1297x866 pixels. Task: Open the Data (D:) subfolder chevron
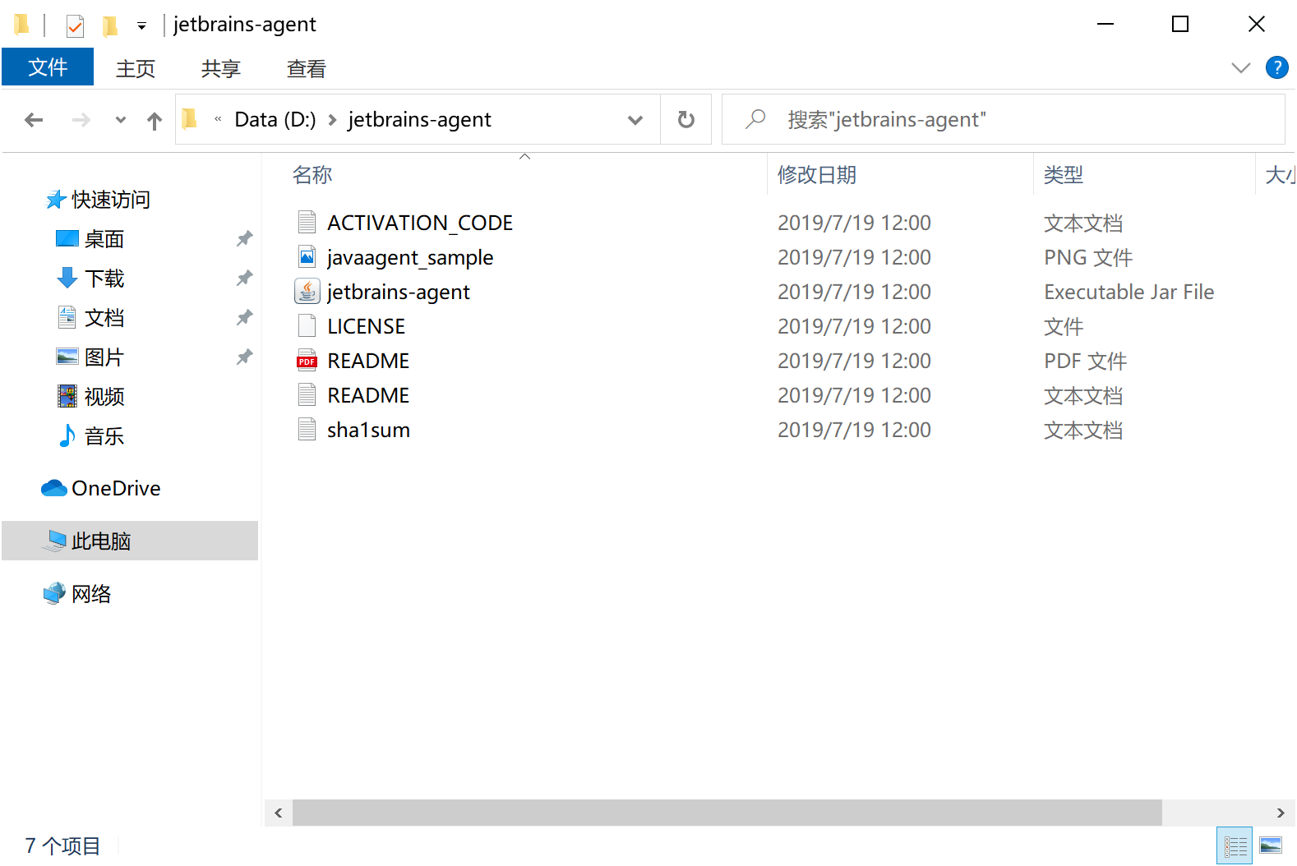click(x=332, y=120)
